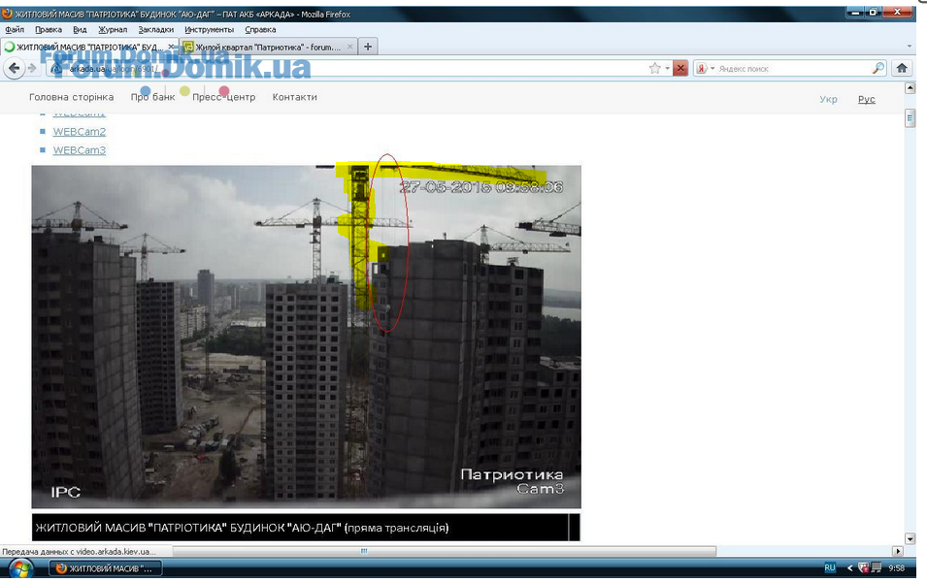Go to Головна сторінка
The image size is (927, 582).
pos(72,97)
